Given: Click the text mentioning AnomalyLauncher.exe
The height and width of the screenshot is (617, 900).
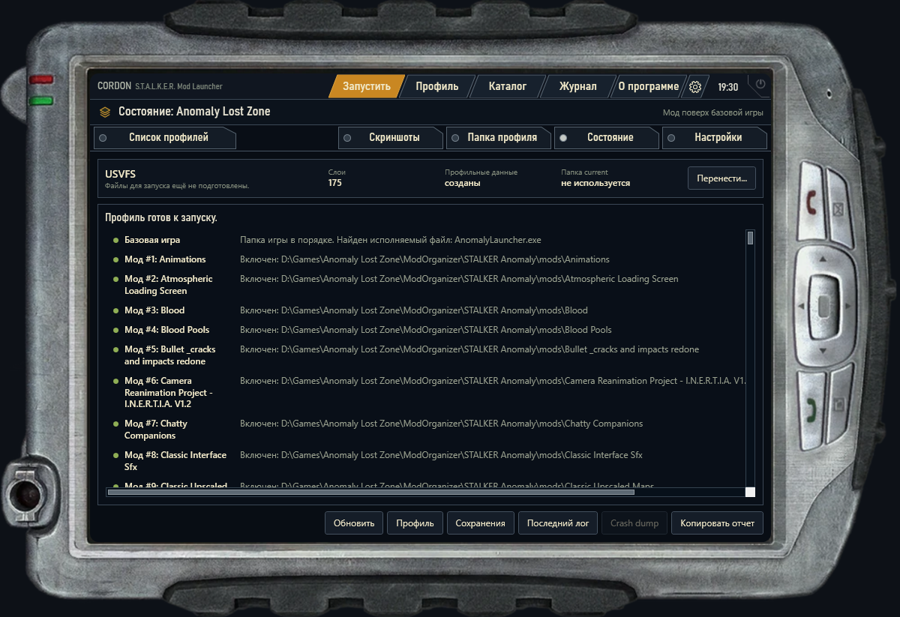Looking at the screenshot, I should [x=391, y=241].
